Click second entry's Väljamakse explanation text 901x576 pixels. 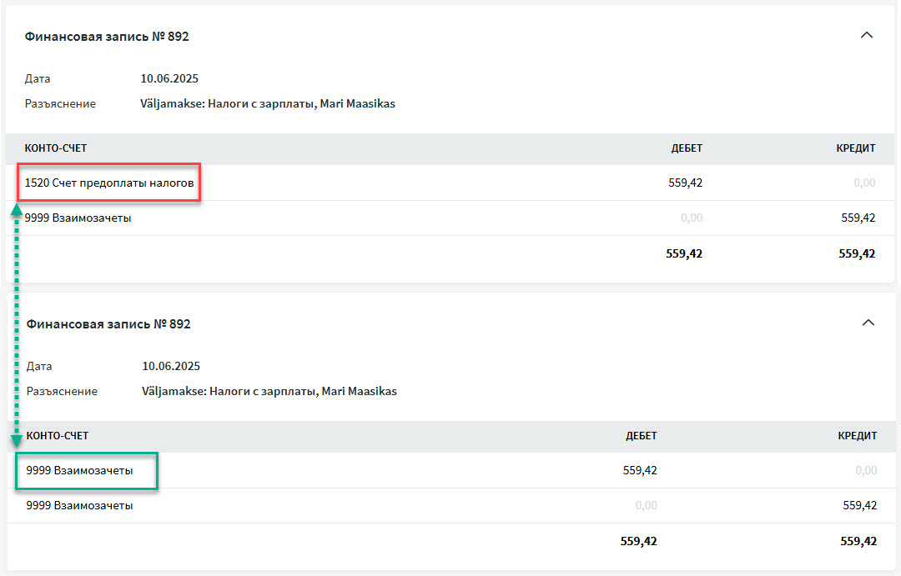[269, 392]
